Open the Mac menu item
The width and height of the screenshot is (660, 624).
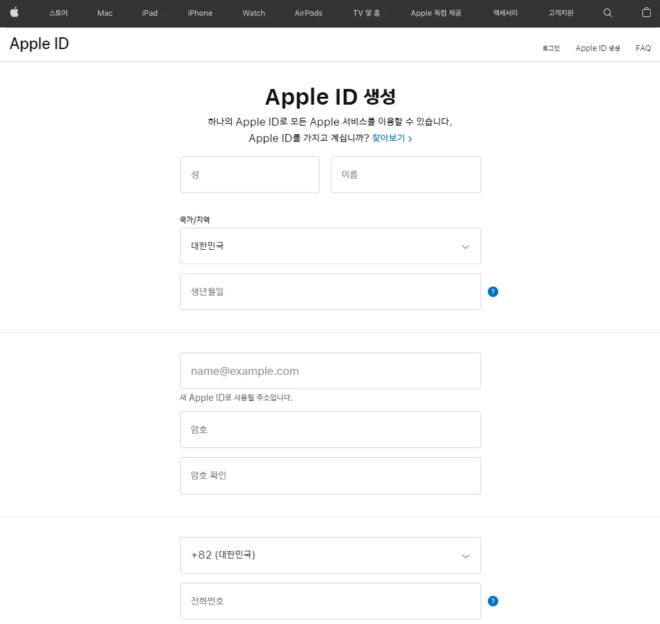[x=105, y=13]
